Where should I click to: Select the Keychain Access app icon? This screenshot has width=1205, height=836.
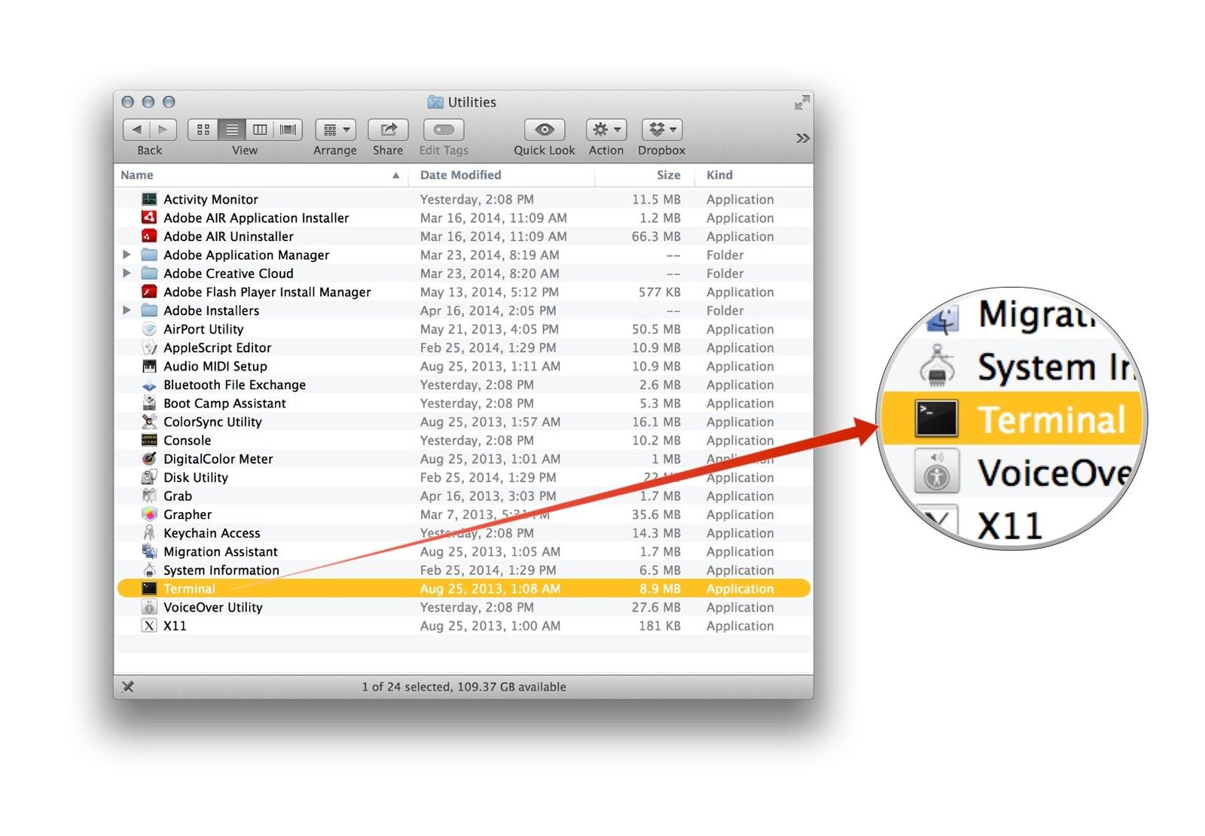[x=149, y=533]
